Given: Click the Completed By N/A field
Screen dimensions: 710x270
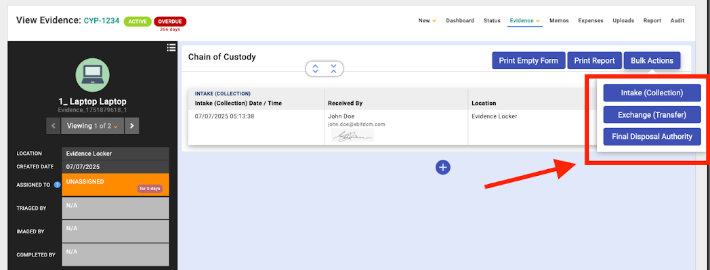Looking at the screenshot, I should coord(115,254).
